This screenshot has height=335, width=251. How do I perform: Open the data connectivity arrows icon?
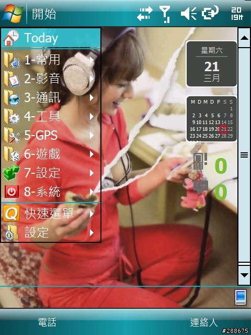coord(145,14)
